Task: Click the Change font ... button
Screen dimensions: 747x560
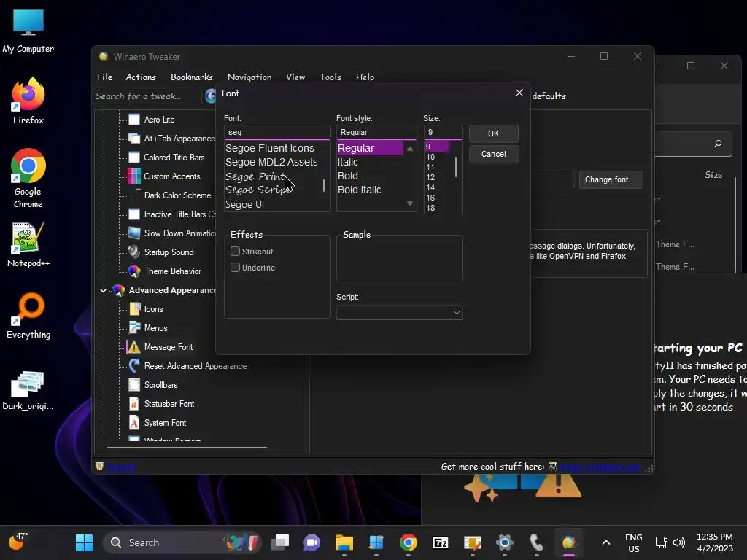Action: point(611,179)
